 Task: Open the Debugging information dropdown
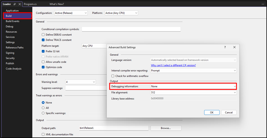pyautogui.click(x=193, y=86)
